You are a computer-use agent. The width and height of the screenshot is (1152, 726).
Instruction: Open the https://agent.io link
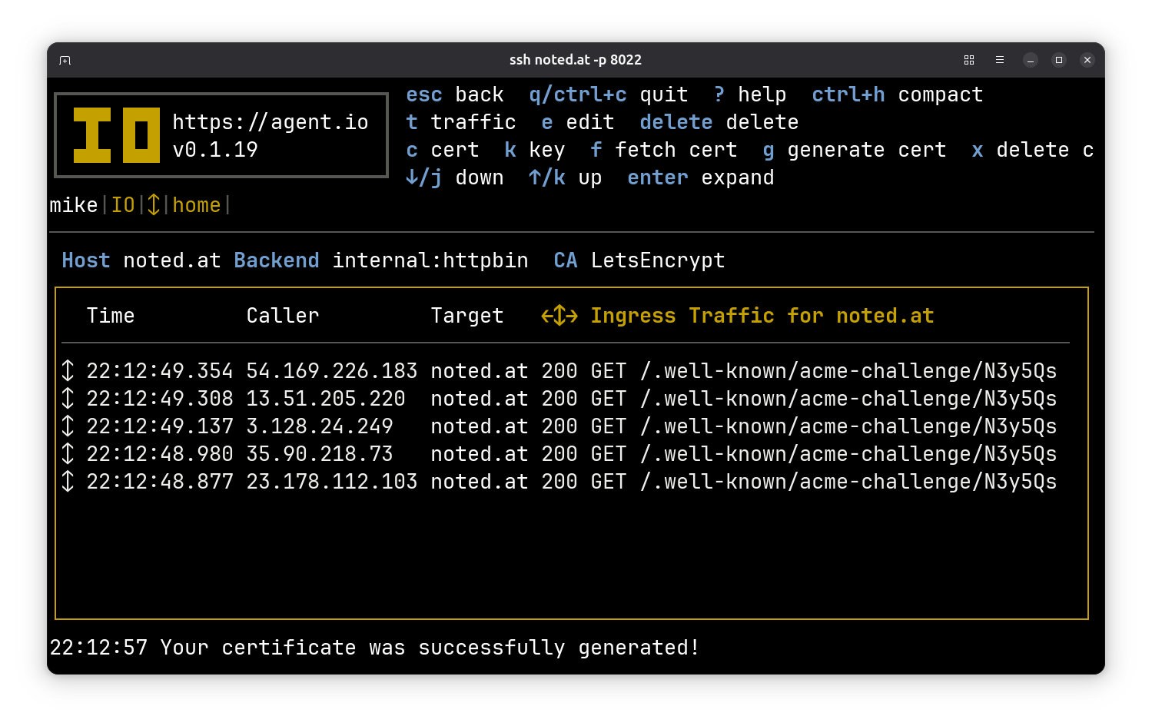(271, 122)
